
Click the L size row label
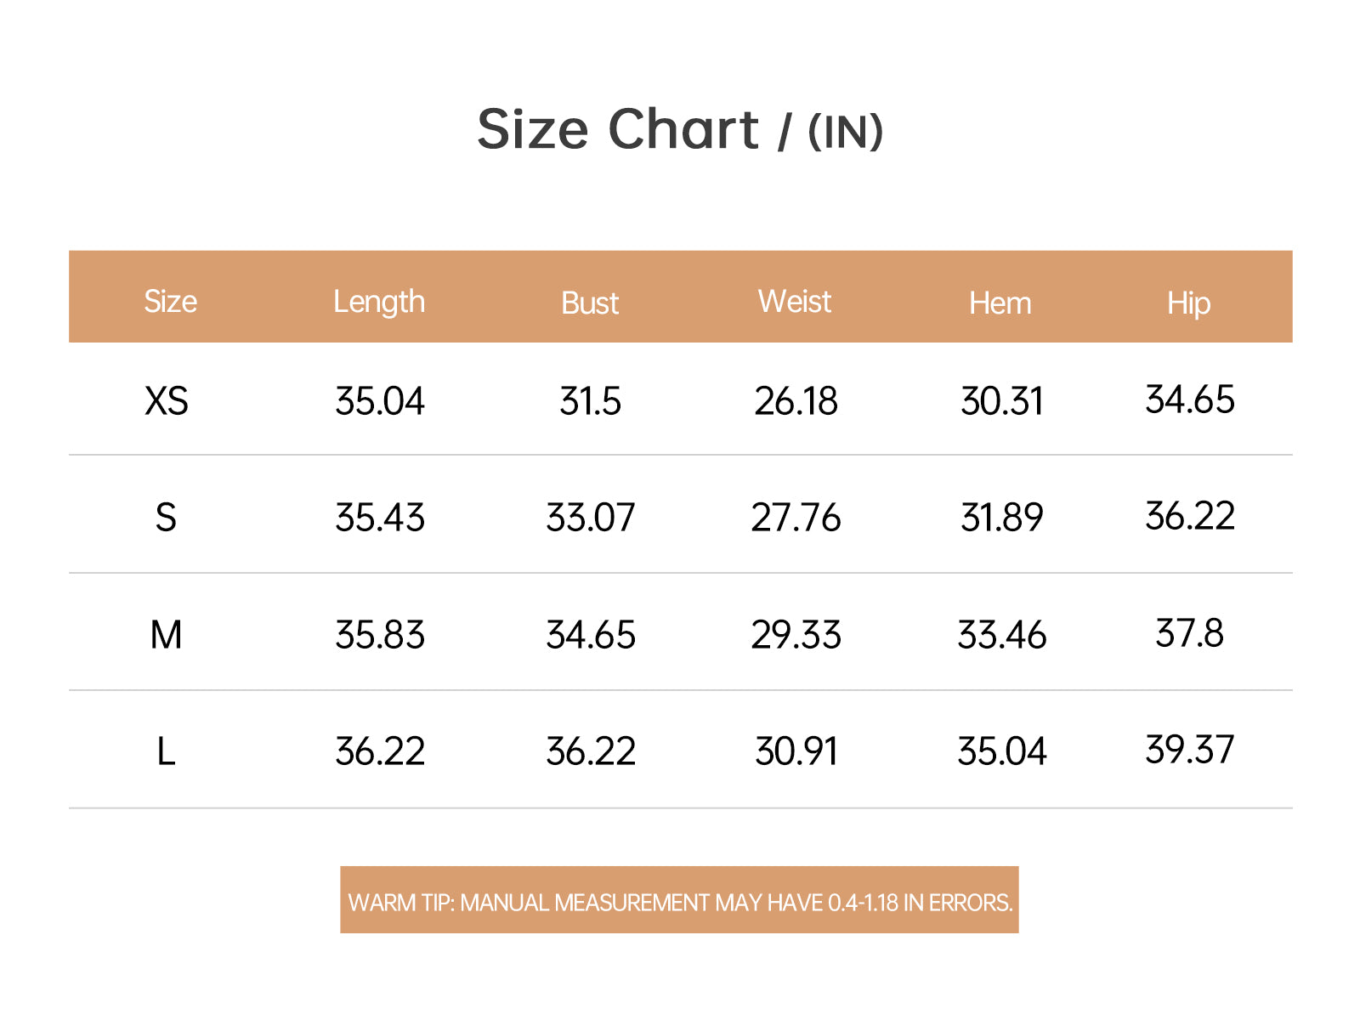166,751
